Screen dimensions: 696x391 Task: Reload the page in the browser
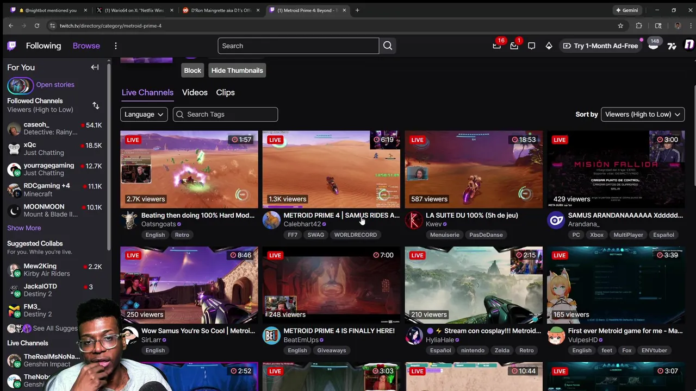tap(36, 26)
